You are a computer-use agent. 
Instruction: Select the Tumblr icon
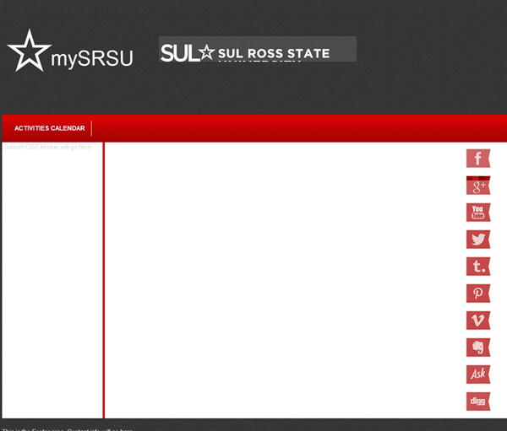pyautogui.click(x=477, y=267)
